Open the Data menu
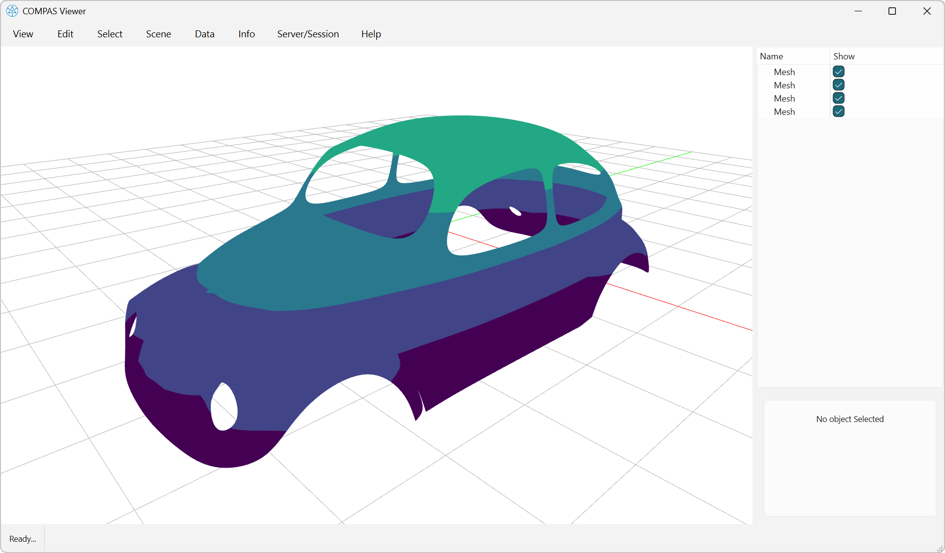Screen dimensions: 945x553 tap(204, 34)
